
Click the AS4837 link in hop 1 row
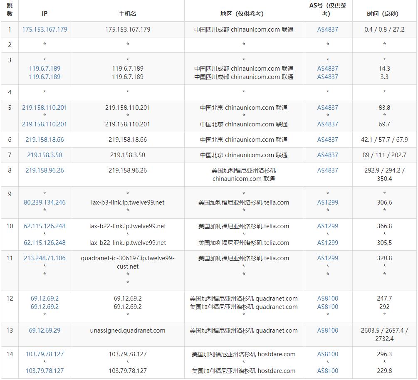[327, 30]
